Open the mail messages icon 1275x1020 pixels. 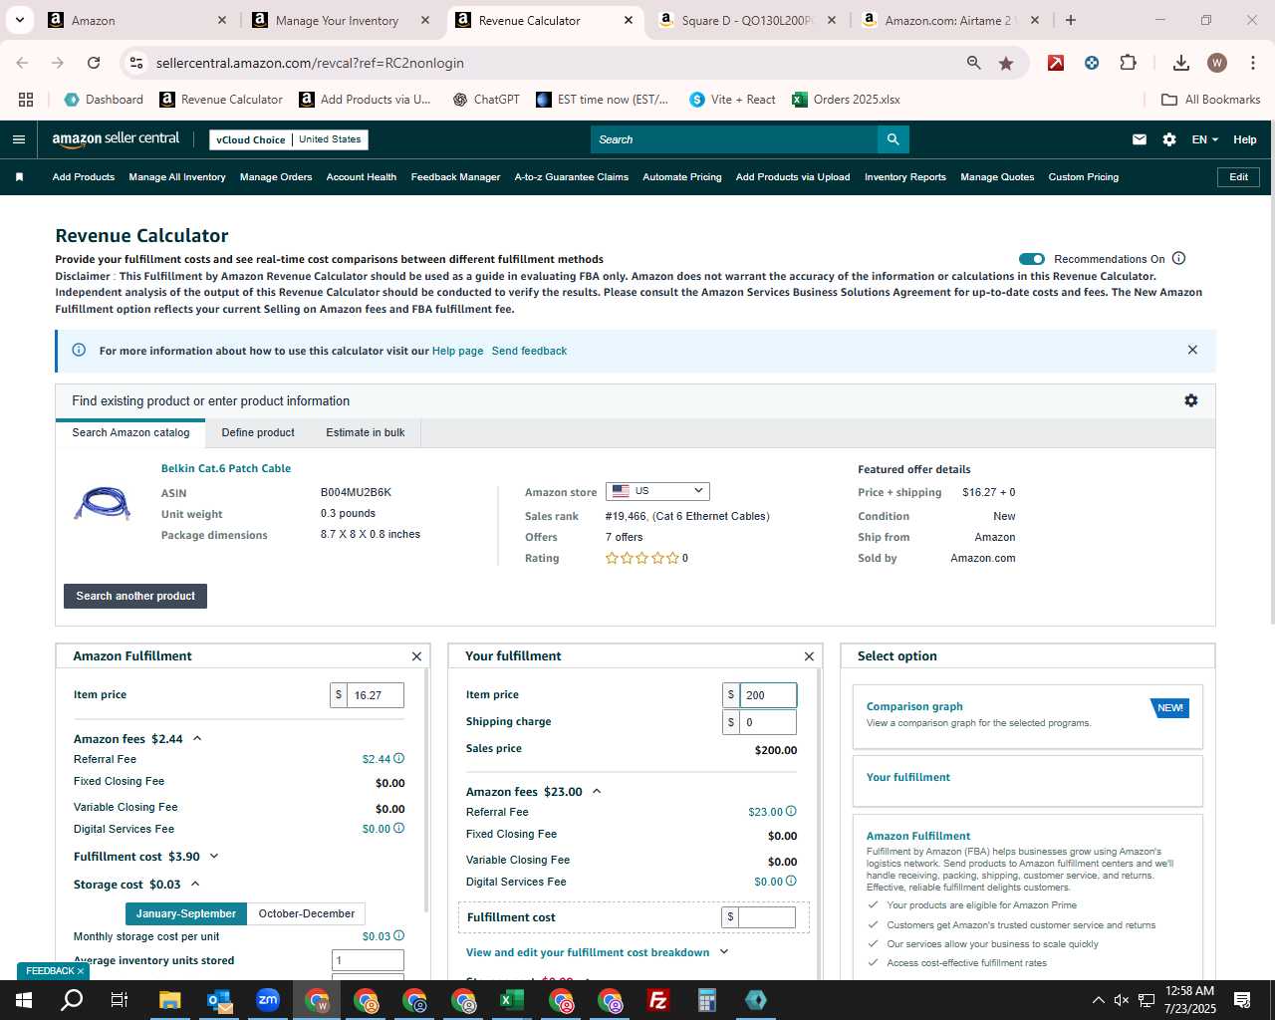(x=1140, y=139)
